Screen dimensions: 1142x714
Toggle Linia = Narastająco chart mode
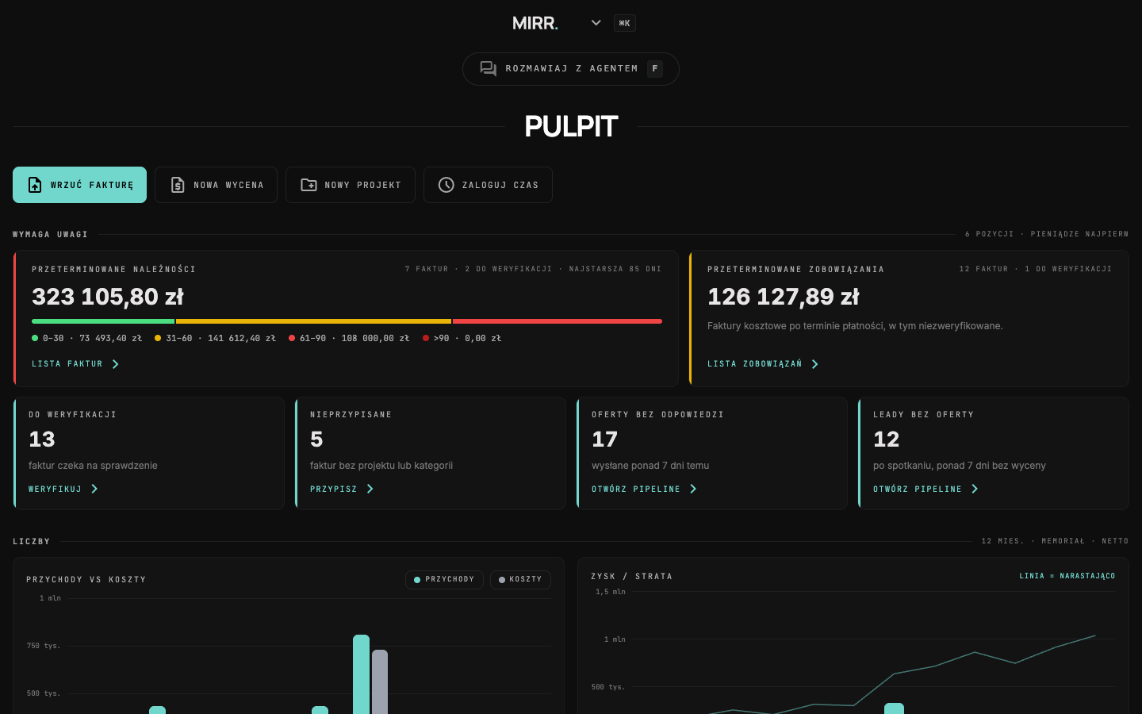click(1067, 576)
